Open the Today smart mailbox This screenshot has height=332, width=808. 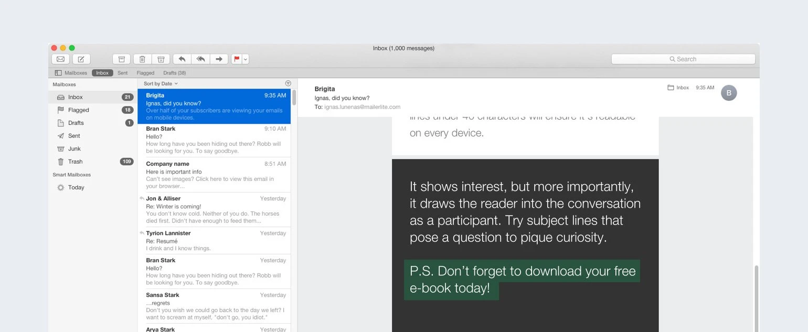(76, 187)
